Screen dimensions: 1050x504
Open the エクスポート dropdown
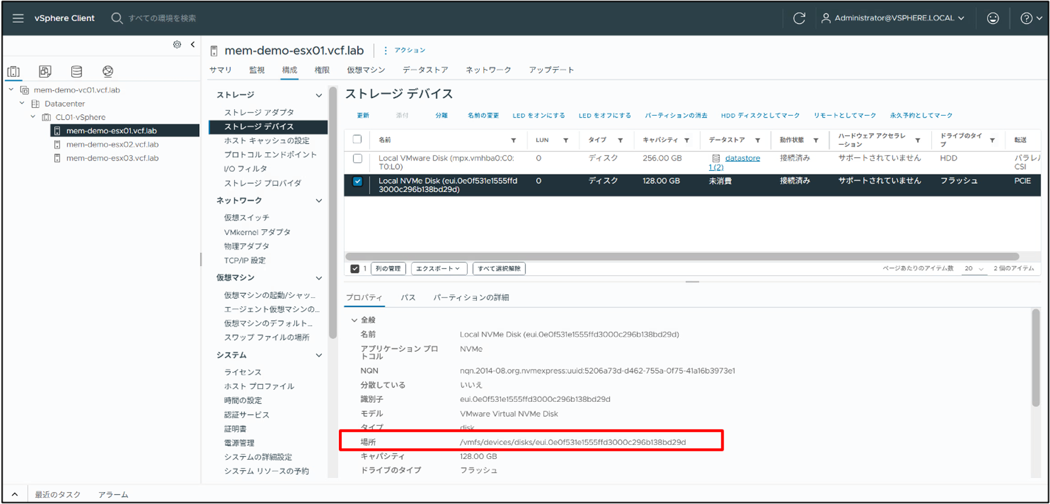click(x=438, y=268)
